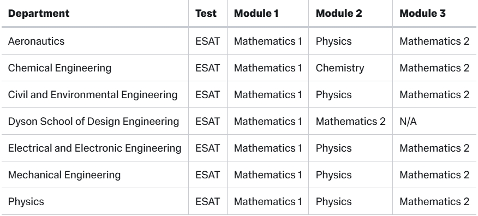
Task: Select Electrical and Electronic Engineering cell
Action: 95,148
